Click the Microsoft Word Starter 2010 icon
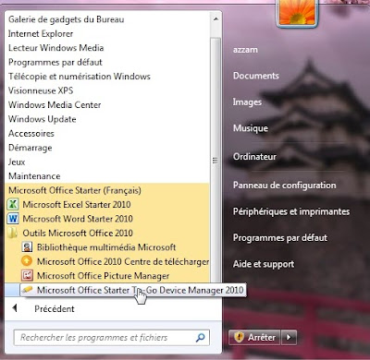The image size is (370, 360). click(13, 219)
